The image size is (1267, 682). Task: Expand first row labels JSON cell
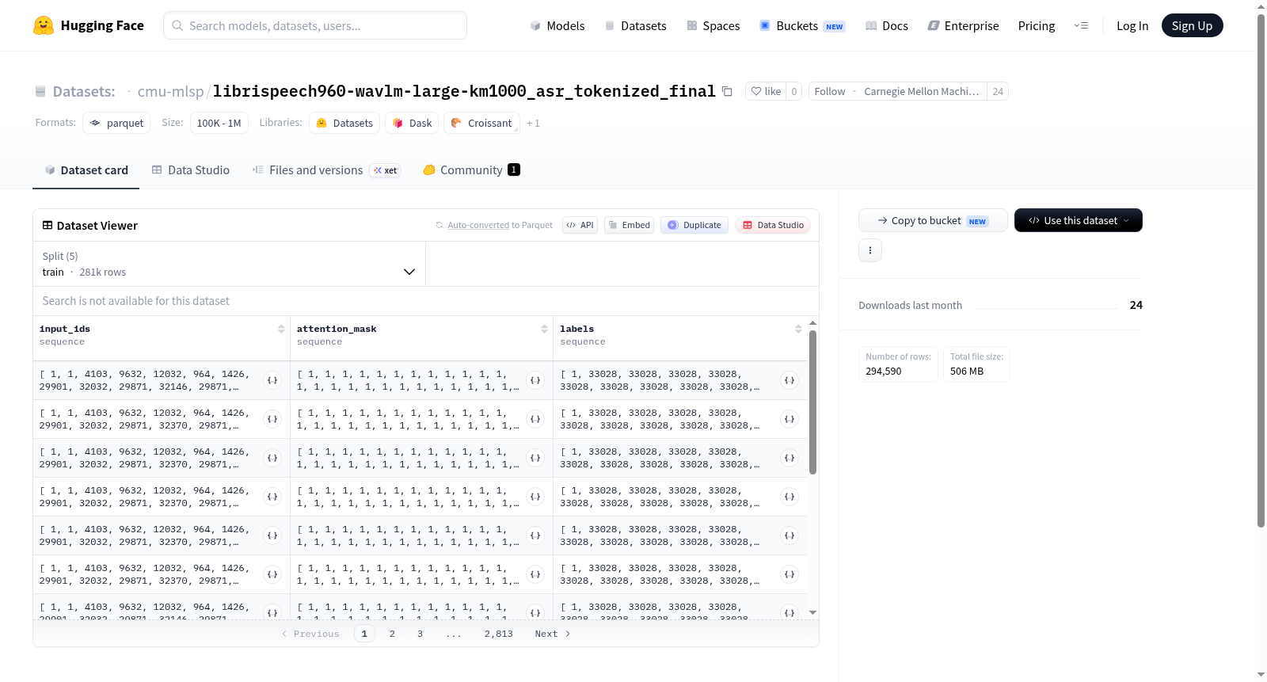coord(789,380)
